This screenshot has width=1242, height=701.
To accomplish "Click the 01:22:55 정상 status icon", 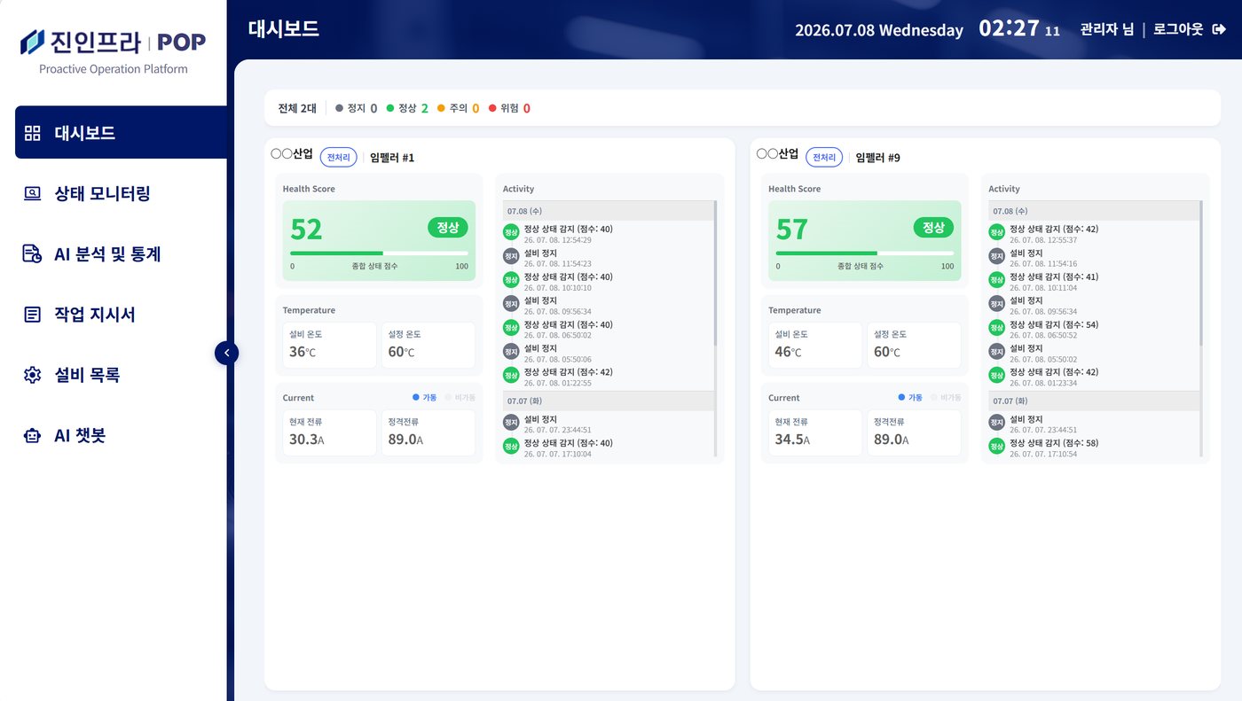I will [x=511, y=375].
